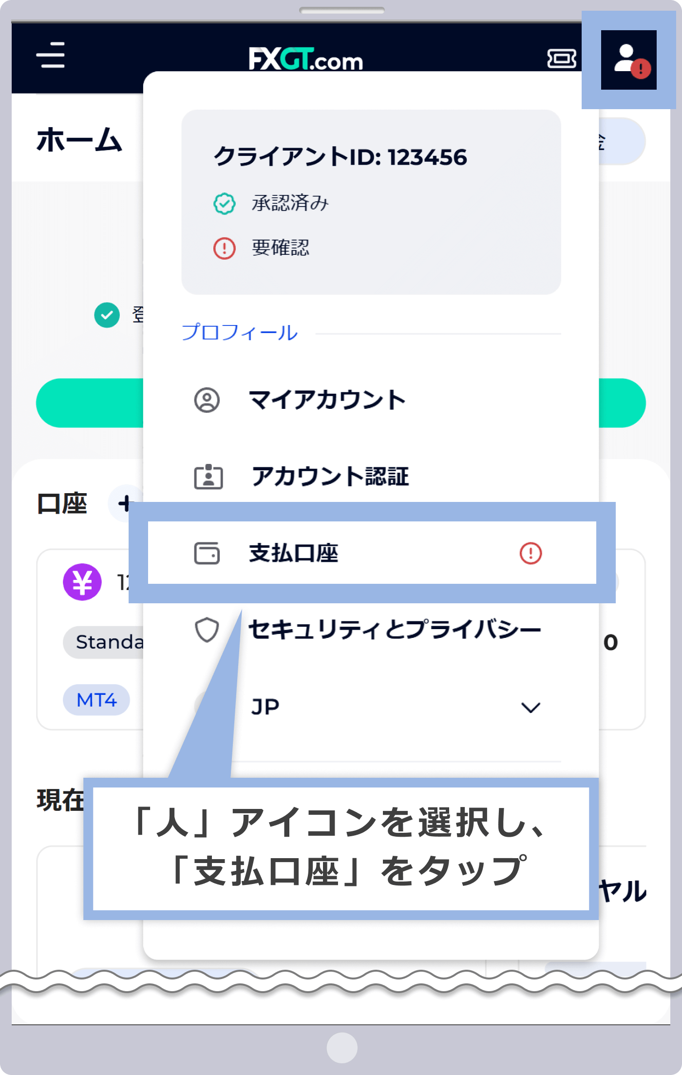Click the plus button next to 口座
This screenshot has height=1075, width=682.
pyautogui.click(x=126, y=505)
